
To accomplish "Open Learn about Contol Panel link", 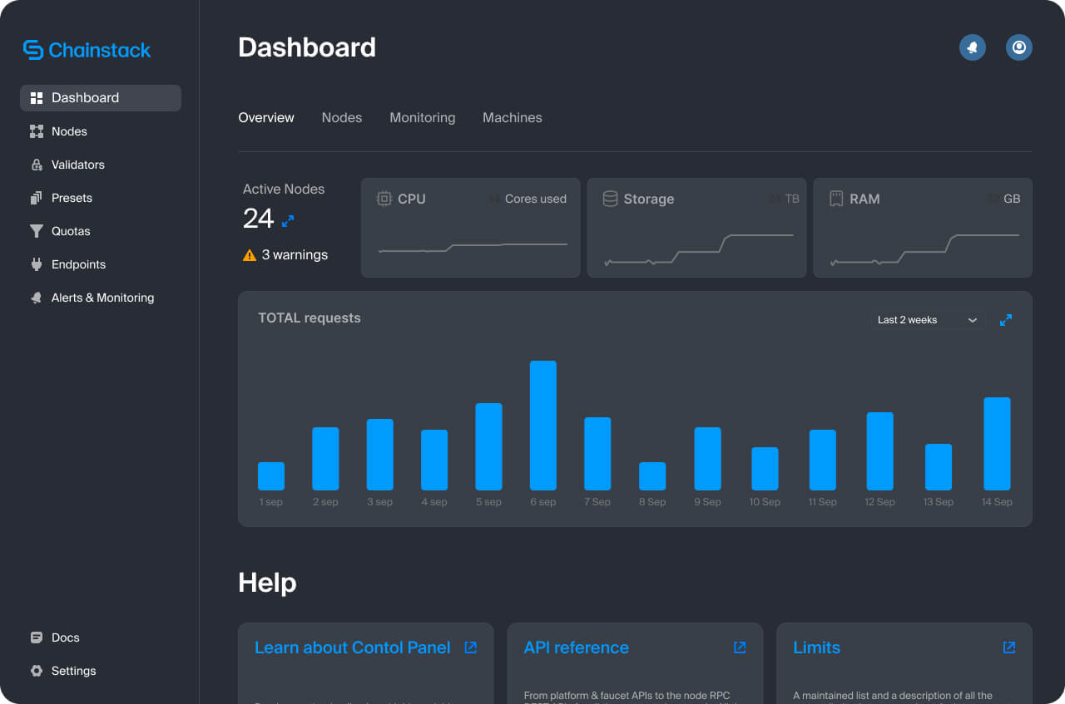I will (352, 647).
